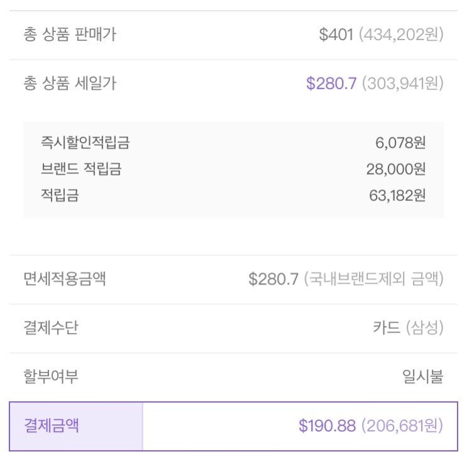Click the 총 상품 세일가 label
This screenshot has height=454, width=467.
point(70,83)
